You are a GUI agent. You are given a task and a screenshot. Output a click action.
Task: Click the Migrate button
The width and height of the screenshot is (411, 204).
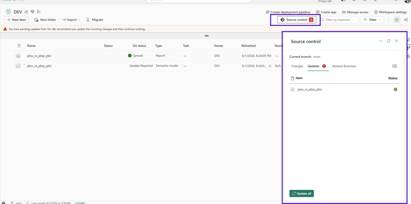95,20
